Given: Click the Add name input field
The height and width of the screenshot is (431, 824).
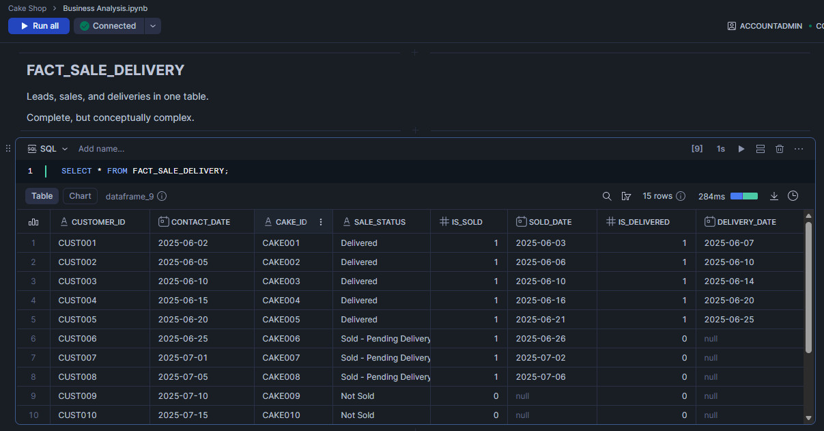Looking at the screenshot, I should tap(101, 149).
